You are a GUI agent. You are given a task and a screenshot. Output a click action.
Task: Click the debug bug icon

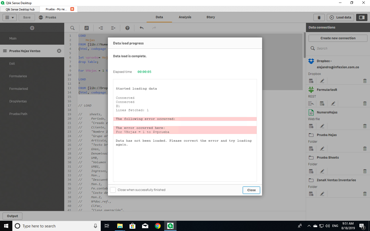(319, 17)
